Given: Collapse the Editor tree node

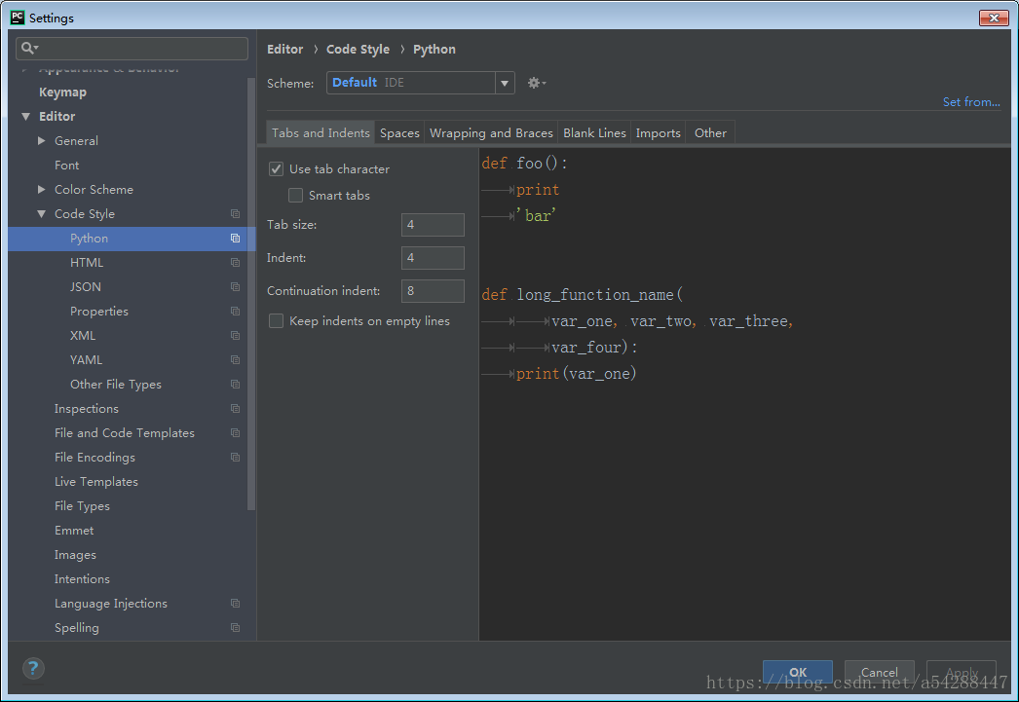Looking at the screenshot, I should point(26,117).
